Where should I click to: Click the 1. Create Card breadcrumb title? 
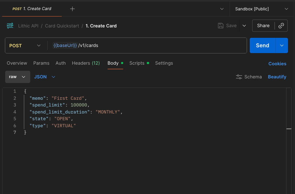pyautogui.click(x=101, y=26)
